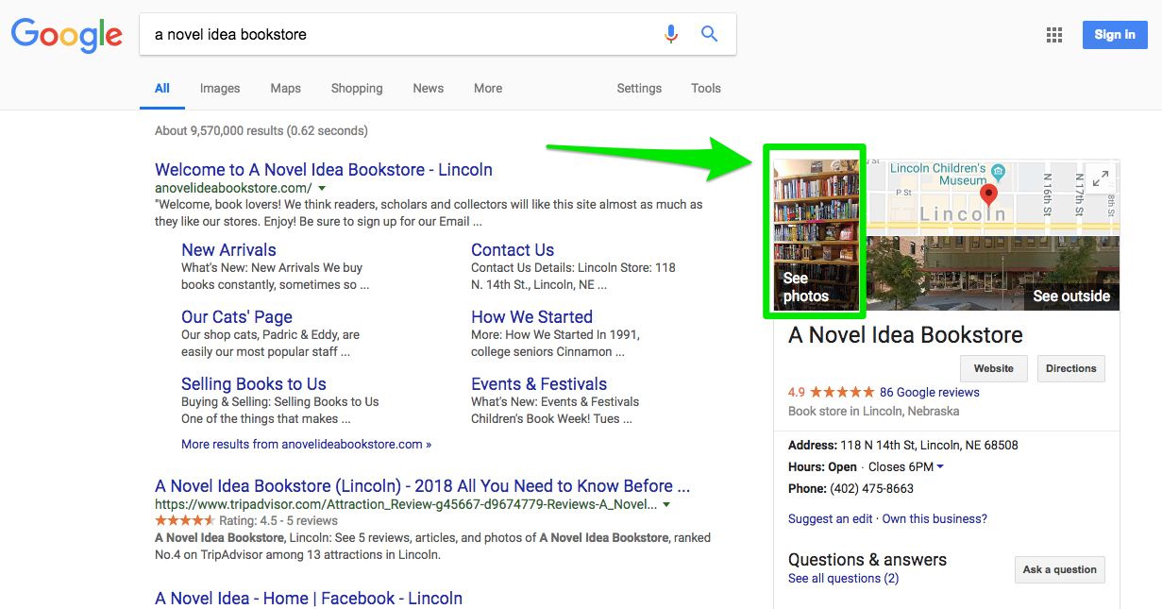Click See all questions (2)
1162x609 pixels.
coord(843,578)
